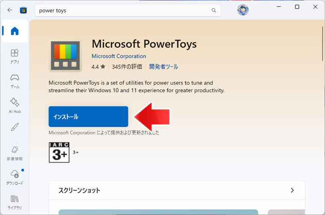Open the ゲーム (Gaming) section
325x215 pixels.
[x=15, y=81]
